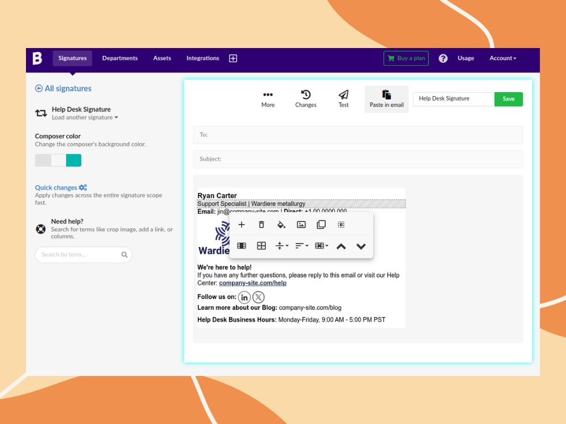Delete the selected row using trash icon
The height and width of the screenshot is (424, 566).
tap(261, 224)
